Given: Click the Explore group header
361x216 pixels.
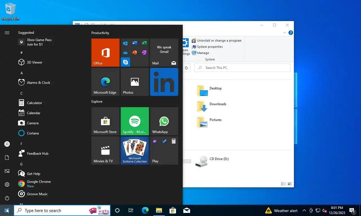Looking at the screenshot, I should coord(97,102).
